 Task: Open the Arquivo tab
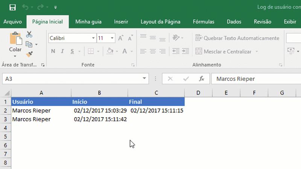[x=13, y=22]
